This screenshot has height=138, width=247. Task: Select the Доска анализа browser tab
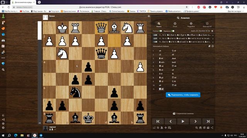(23, 2)
